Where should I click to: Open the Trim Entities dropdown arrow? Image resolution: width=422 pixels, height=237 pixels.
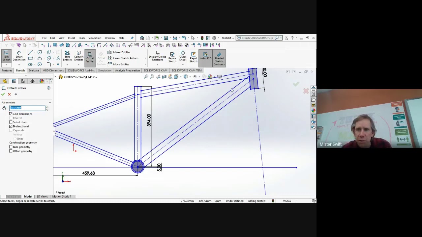(67, 65)
